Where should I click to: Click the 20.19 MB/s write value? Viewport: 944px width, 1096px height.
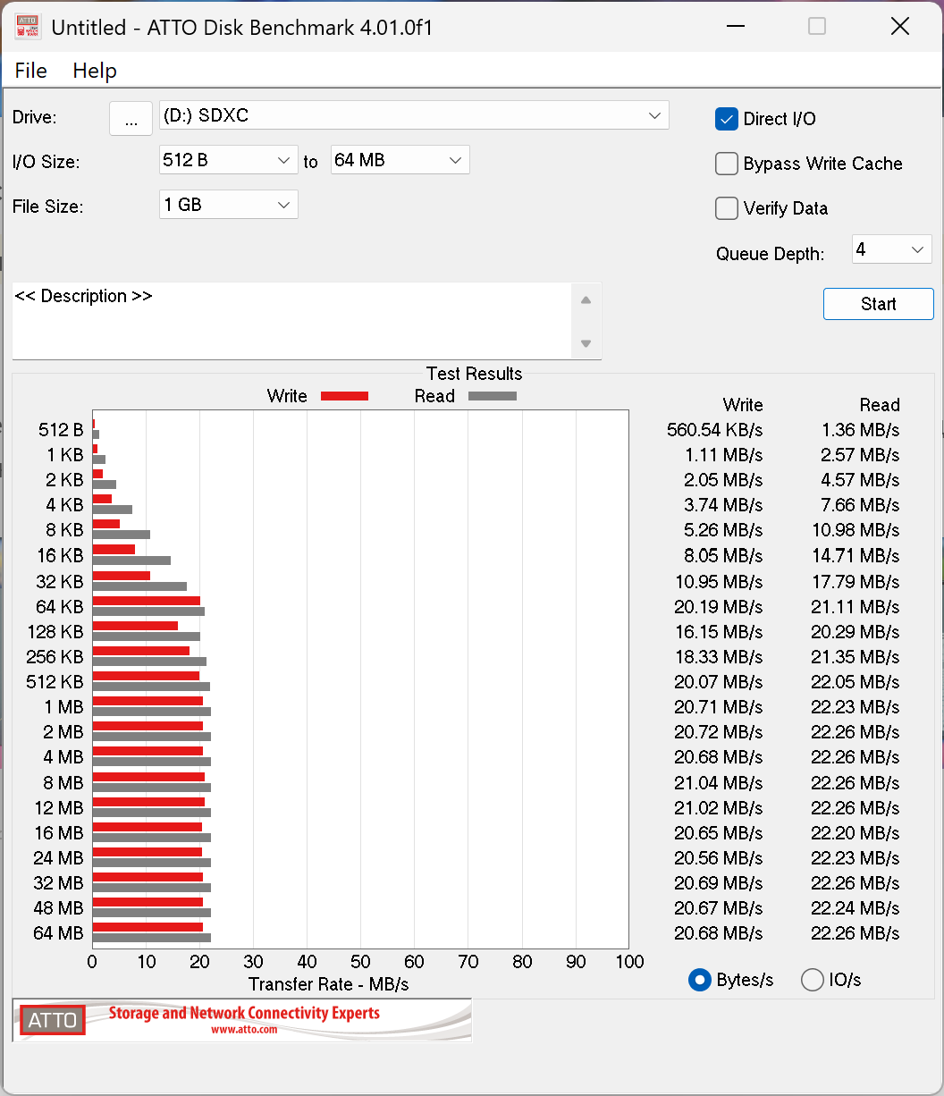pyautogui.click(x=719, y=606)
